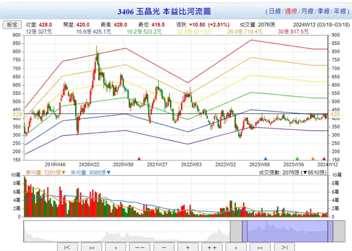Click the 2022W32 time axis label
This screenshot has width=352, height=251.
pyautogui.click(x=225, y=164)
